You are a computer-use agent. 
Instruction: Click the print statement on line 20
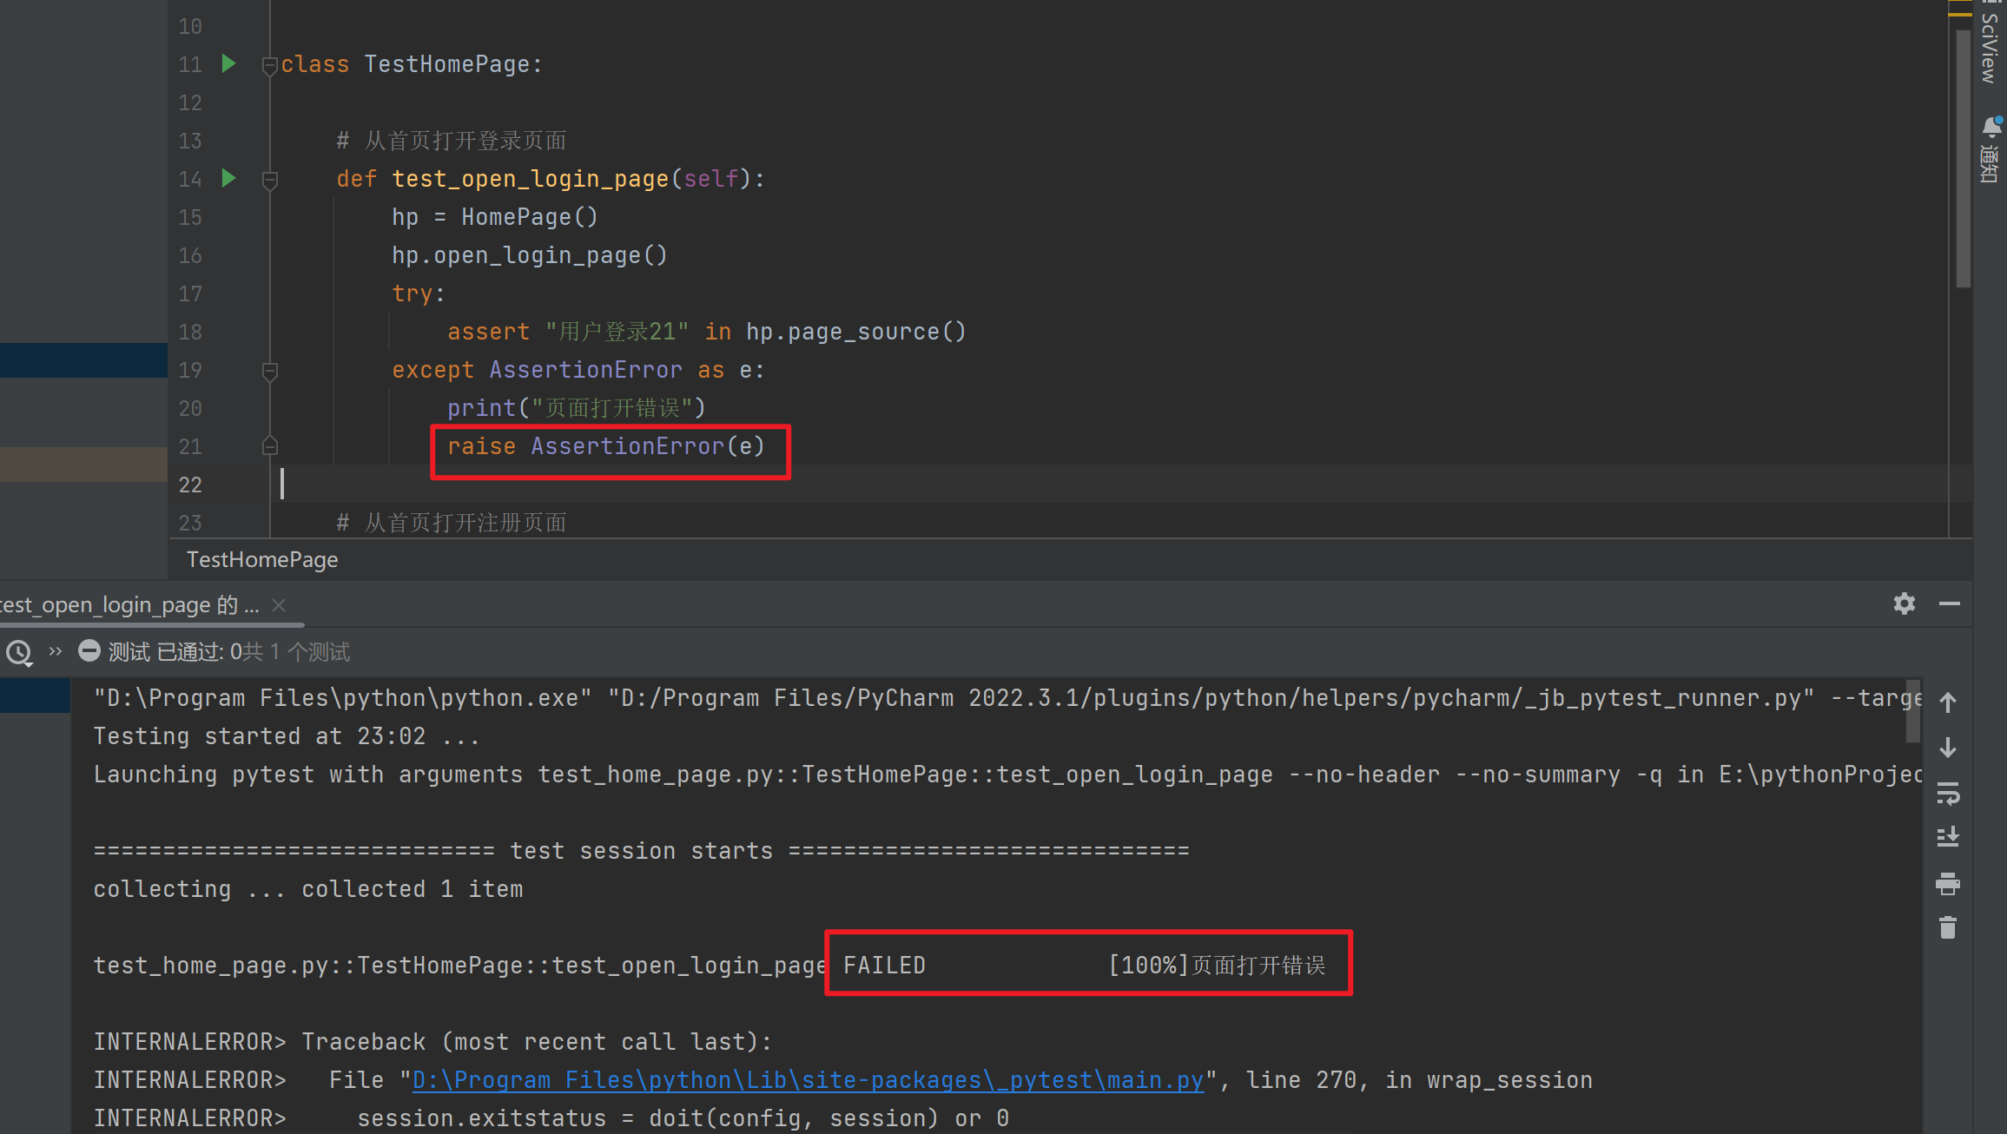tap(577, 408)
